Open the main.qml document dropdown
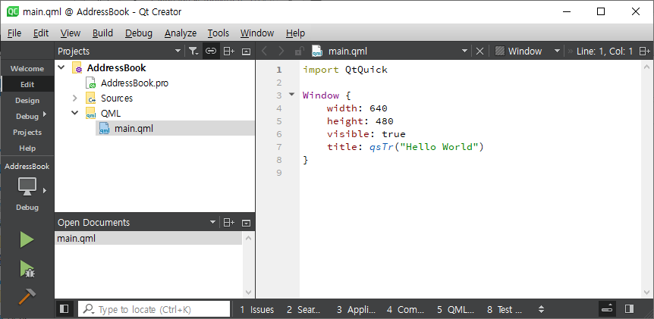654x319 pixels. [x=464, y=52]
